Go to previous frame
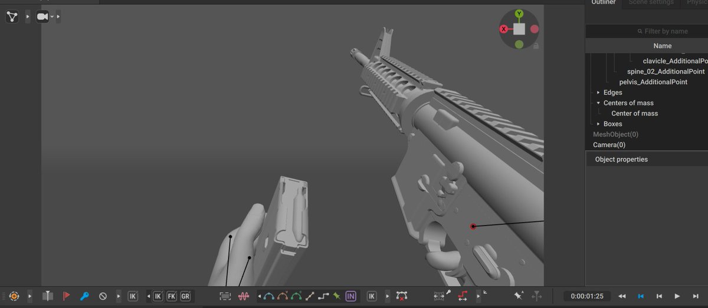The image size is (708, 308). pos(659,296)
